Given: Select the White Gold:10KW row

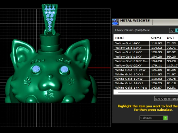Looking at the screenshot, I should coord(146,79).
